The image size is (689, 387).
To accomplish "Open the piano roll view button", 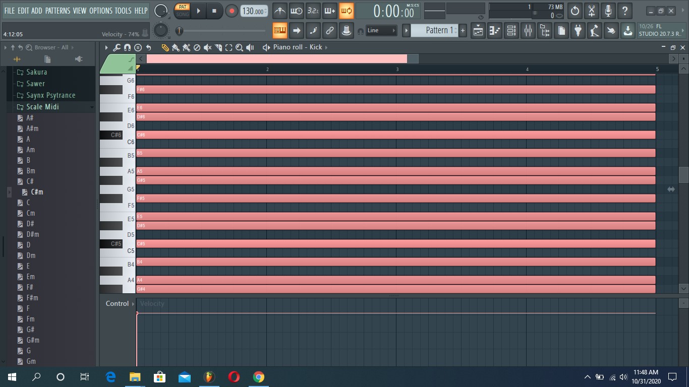I will coord(495,31).
